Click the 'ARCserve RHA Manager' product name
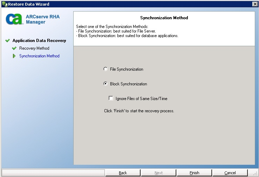 pos(43,19)
